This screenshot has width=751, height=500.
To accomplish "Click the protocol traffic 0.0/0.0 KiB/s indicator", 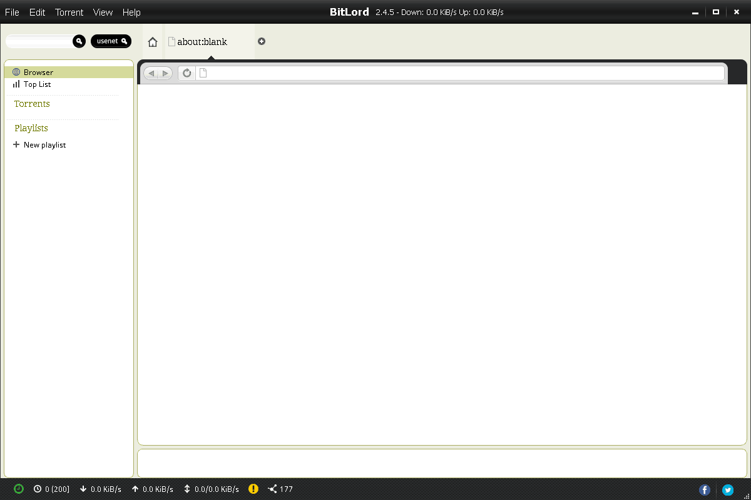I will coord(212,489).
